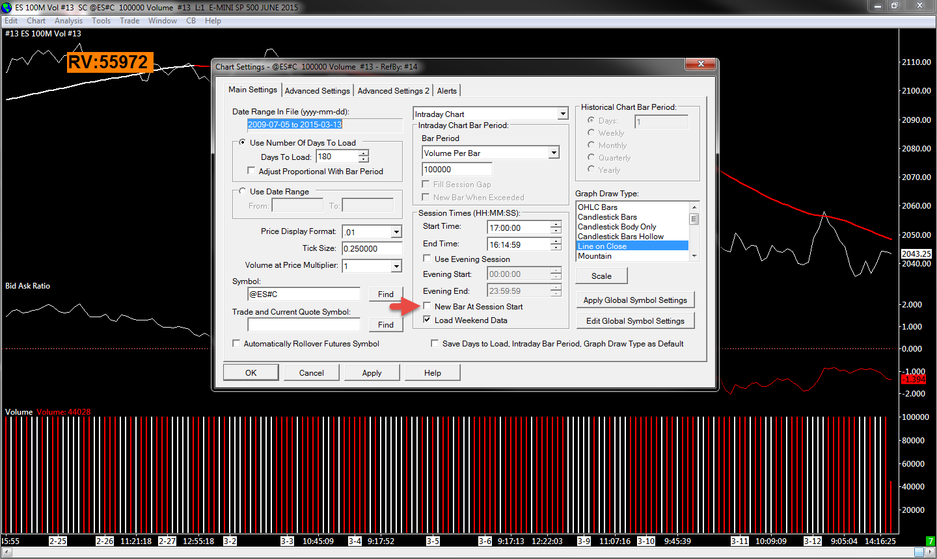Screen dimensions: 937x559
Task: Click the bar period value field 100000
Action: 457,170
